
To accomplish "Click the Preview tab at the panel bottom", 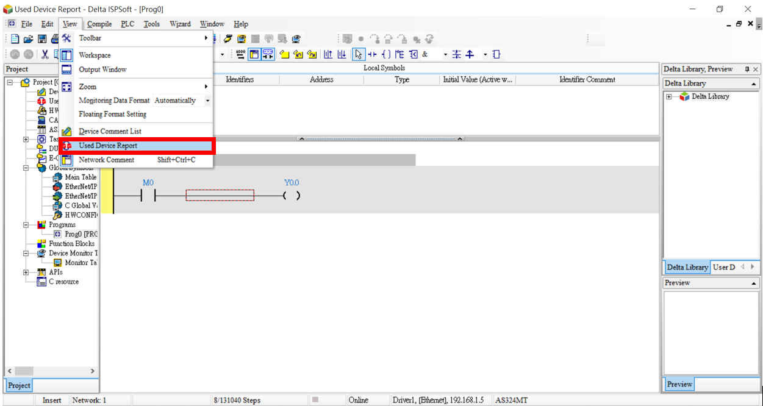I will (x=679, y=384).
